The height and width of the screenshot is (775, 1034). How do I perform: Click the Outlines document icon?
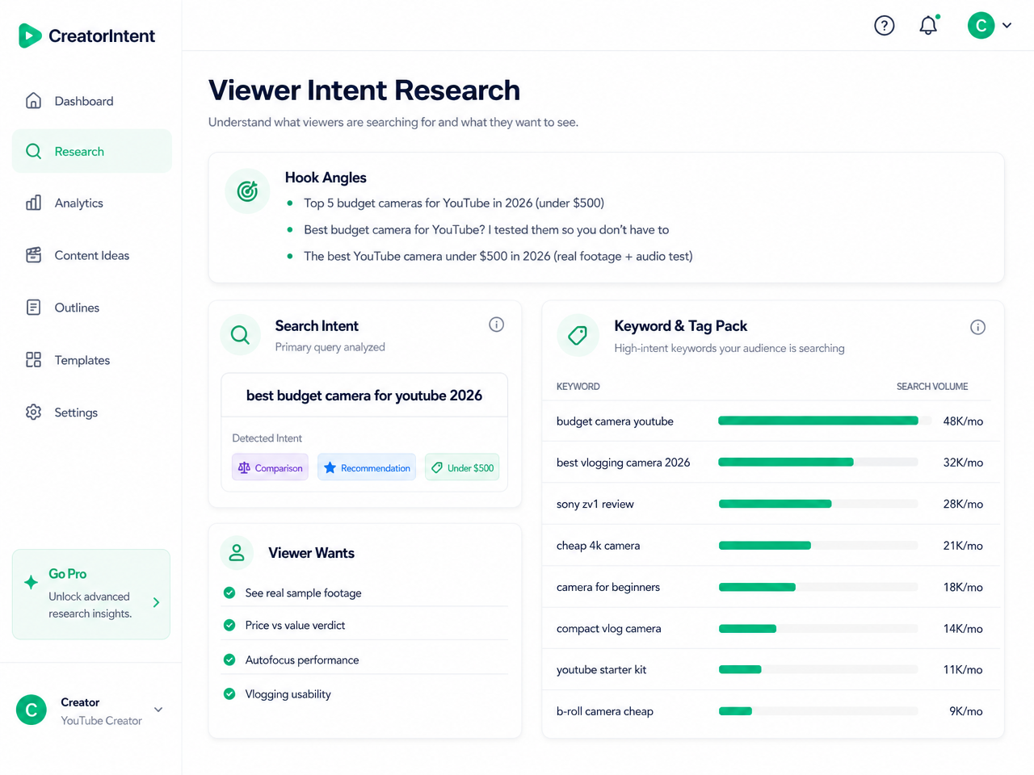pyautogui.click(x=33, y=308)
